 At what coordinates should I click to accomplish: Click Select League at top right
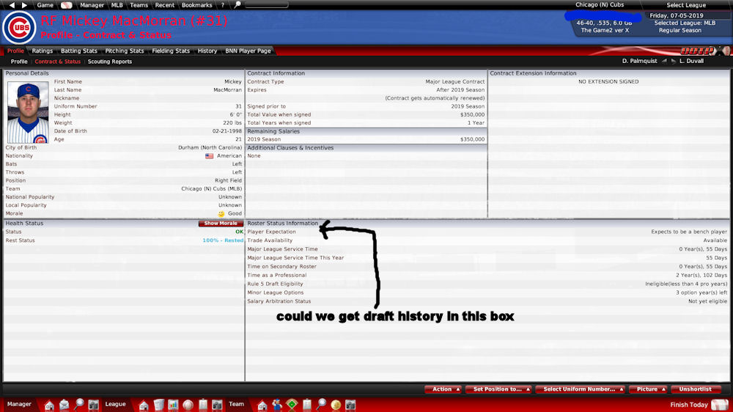click(x=686, y=5)
